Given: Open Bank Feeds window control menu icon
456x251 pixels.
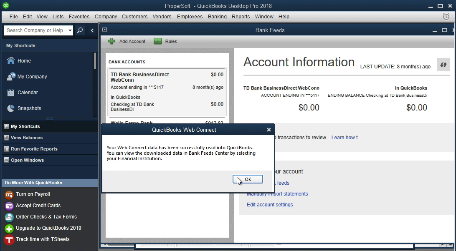Looking at the screenshot, I should click(105, 30).
